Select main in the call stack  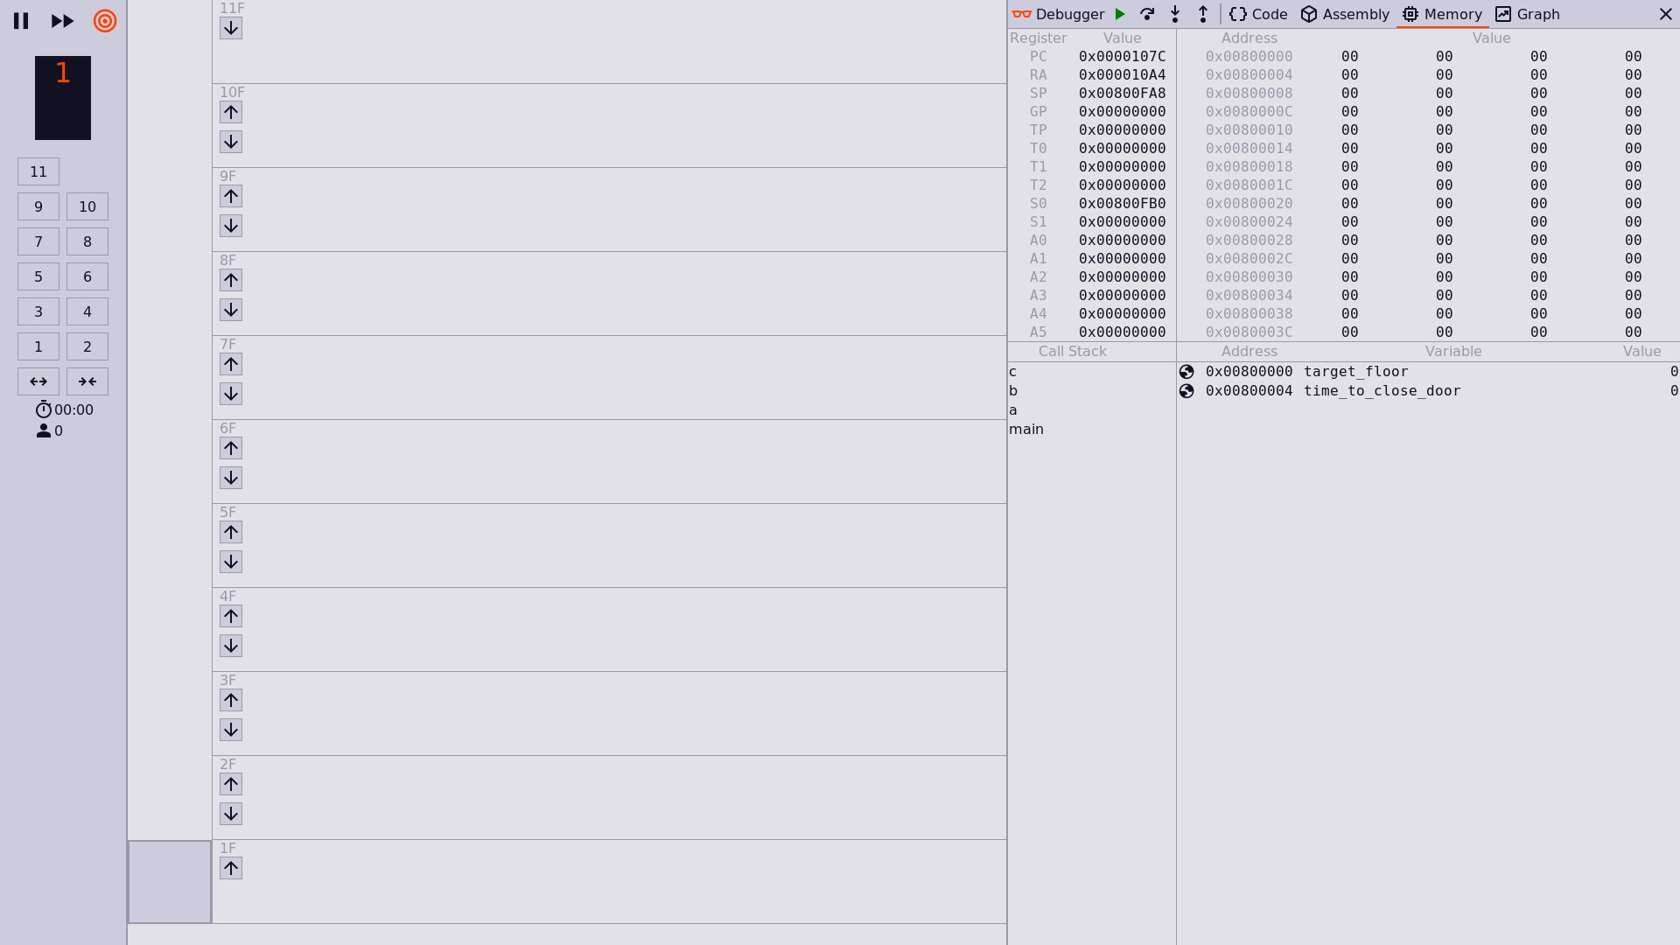coord(1026,429)
